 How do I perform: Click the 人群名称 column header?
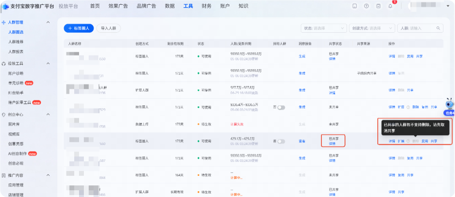(x=75, y=43)
